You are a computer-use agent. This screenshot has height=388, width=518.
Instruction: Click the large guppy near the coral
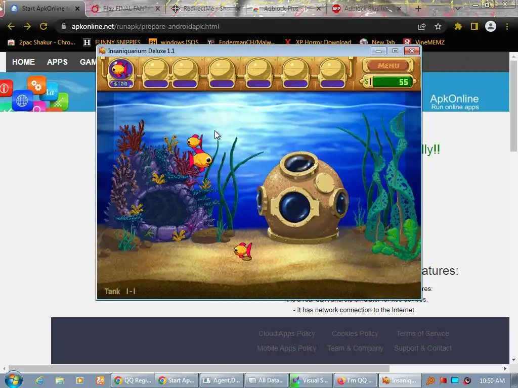200,160
